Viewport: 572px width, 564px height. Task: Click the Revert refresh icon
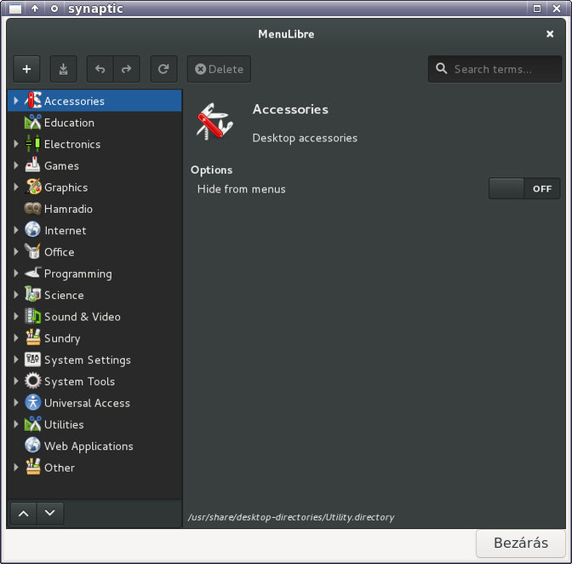pyautogui.click(x=163, y=69)
